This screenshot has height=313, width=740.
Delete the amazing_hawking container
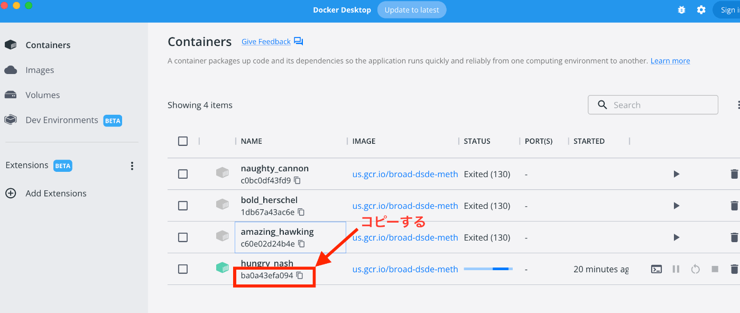(x=734, y=237)
